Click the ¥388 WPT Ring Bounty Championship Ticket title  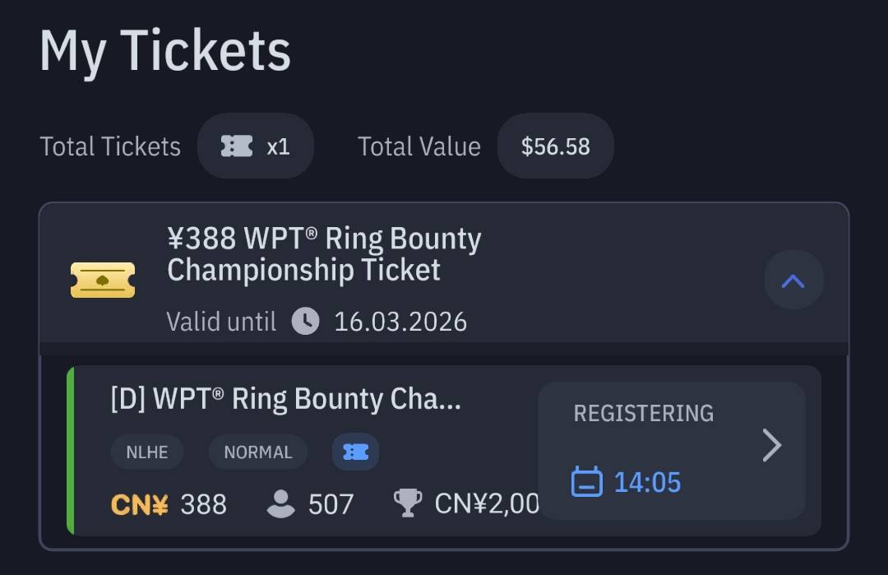324,254
